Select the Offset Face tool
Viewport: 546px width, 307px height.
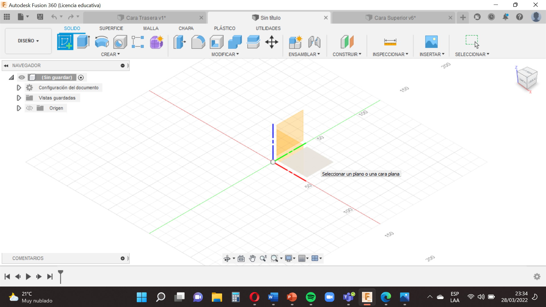pos(253,42)
